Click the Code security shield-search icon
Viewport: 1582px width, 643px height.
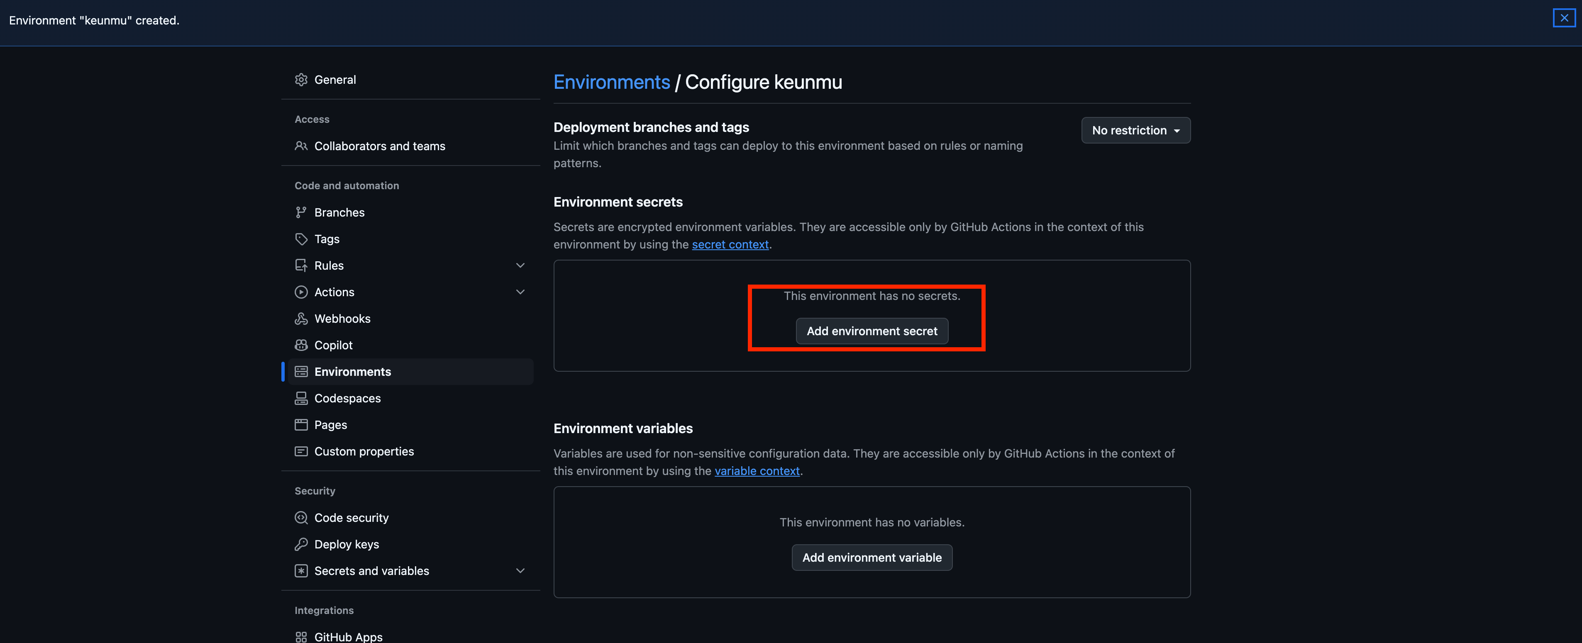pos(301,518)
